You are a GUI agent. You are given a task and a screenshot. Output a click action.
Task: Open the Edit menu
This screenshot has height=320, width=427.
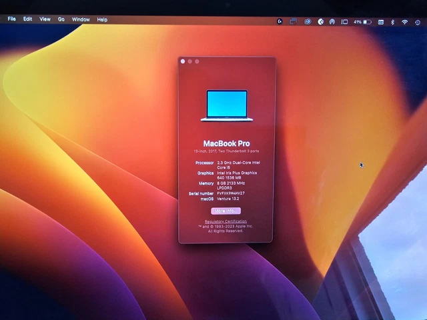tap(27, 19)
